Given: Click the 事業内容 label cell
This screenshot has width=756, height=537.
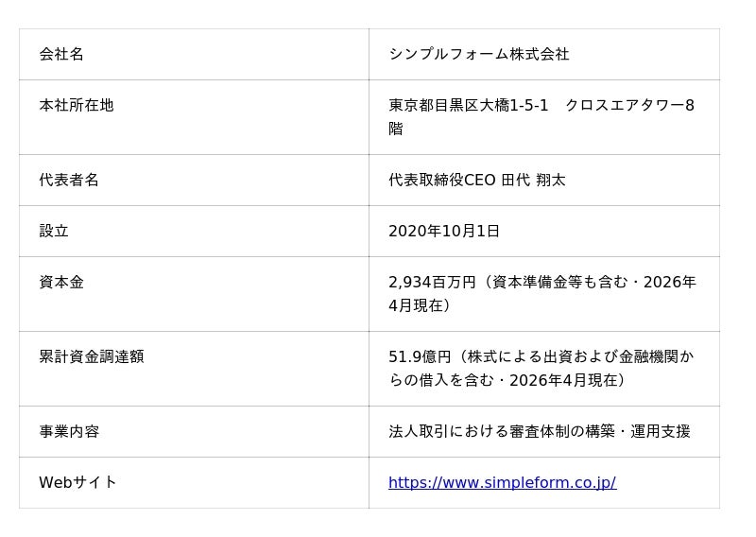Looking at the screenshot, I should (69, 432).
